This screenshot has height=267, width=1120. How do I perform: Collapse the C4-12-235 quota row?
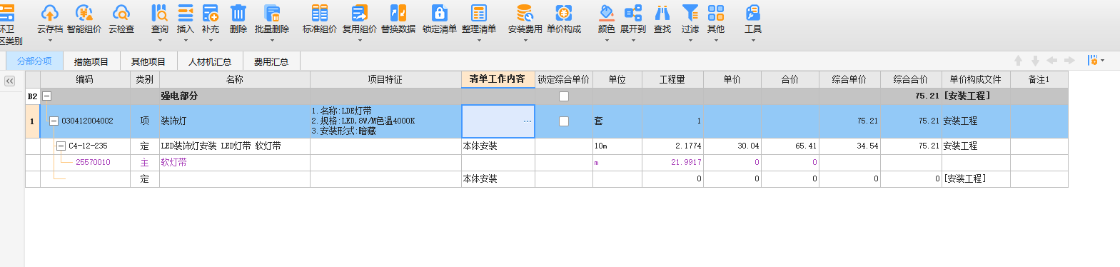pos(61,146)
